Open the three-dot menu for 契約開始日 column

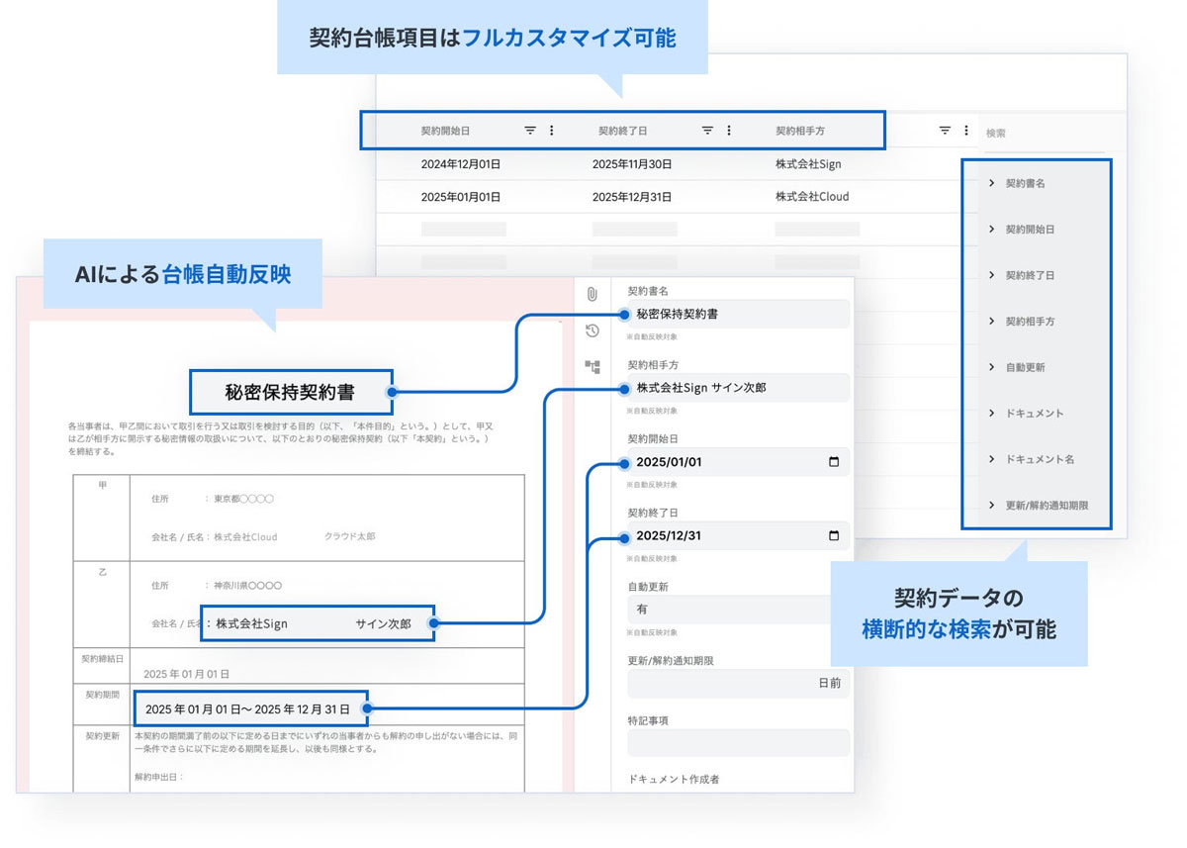coord(552,131)
